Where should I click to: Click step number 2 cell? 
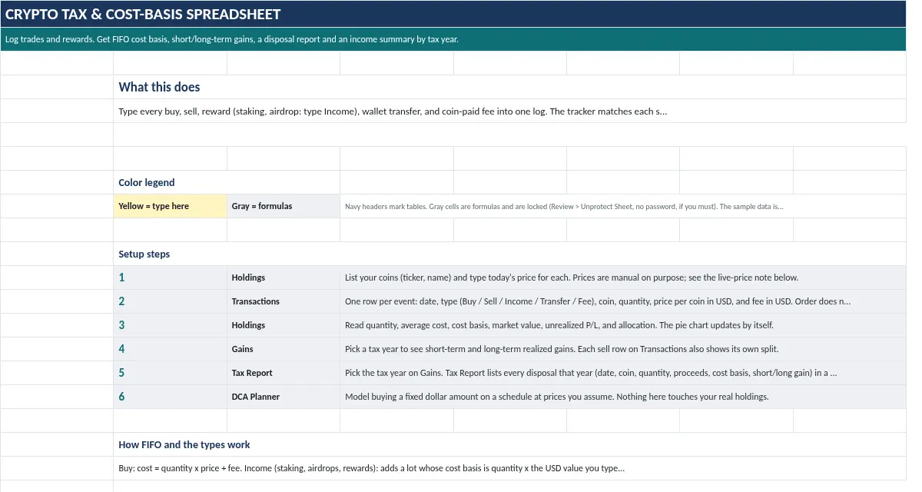click(x=170, y=301)
